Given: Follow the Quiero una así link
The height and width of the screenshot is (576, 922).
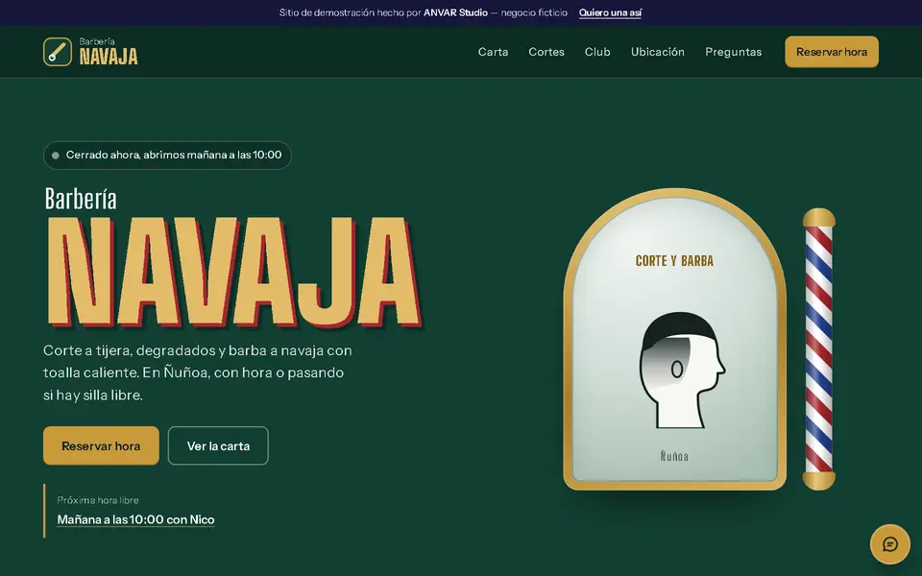Looking at the screenshot, I should tap(610, 12).
